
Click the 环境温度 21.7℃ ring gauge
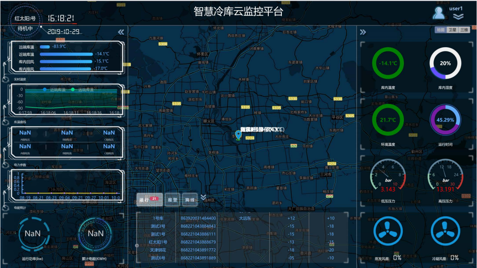point(388,120)
